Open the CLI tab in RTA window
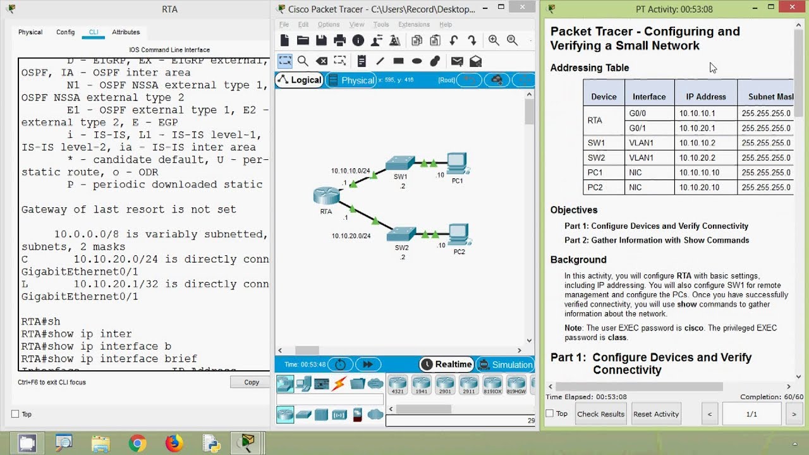Image resolution: width=809 pixels, height=455 pixels. point(94,32)
